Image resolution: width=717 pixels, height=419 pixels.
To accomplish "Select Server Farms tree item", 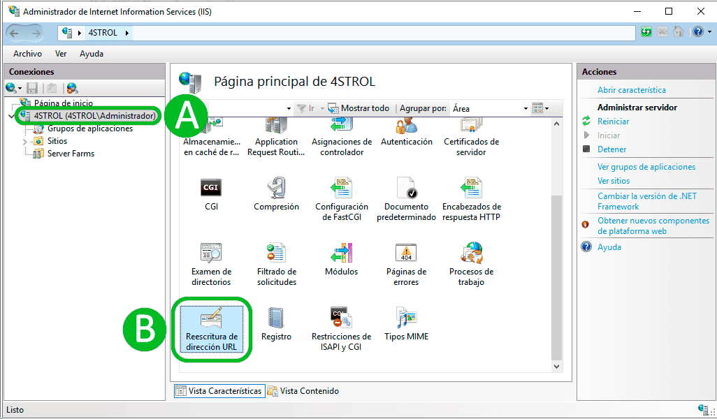I will tap(71, 154).
